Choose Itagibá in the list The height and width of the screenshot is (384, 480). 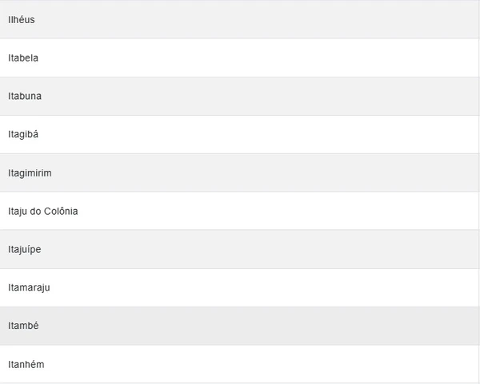click(x=23, y=134)
